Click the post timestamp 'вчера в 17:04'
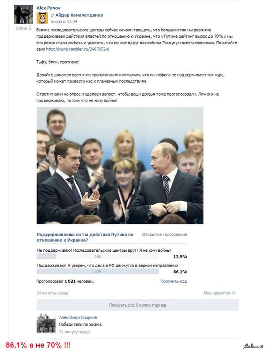The height and width of the screenshot is (351, 265). tap(64, 22)
